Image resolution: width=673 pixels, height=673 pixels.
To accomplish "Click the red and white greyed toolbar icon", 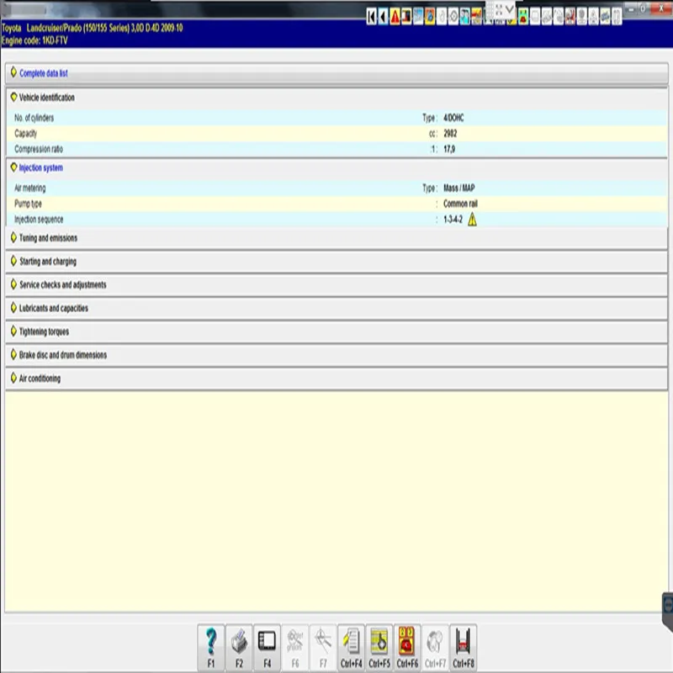I will 570,16.
